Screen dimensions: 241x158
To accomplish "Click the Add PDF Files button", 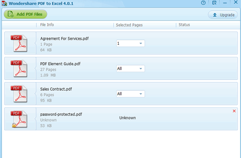I will coord(25,14).
